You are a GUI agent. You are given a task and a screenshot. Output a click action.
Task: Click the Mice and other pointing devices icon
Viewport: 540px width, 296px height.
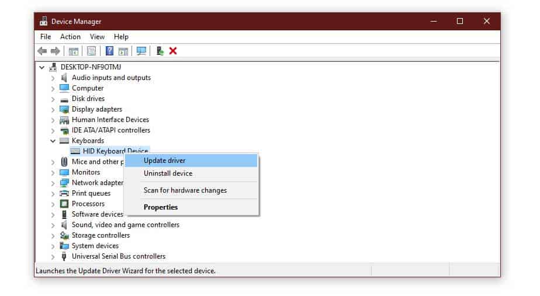[64, 162]
